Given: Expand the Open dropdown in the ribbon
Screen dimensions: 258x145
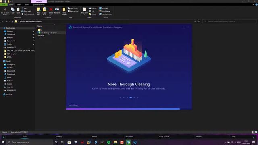Looking at the screenshot, I should coord(93,8).
